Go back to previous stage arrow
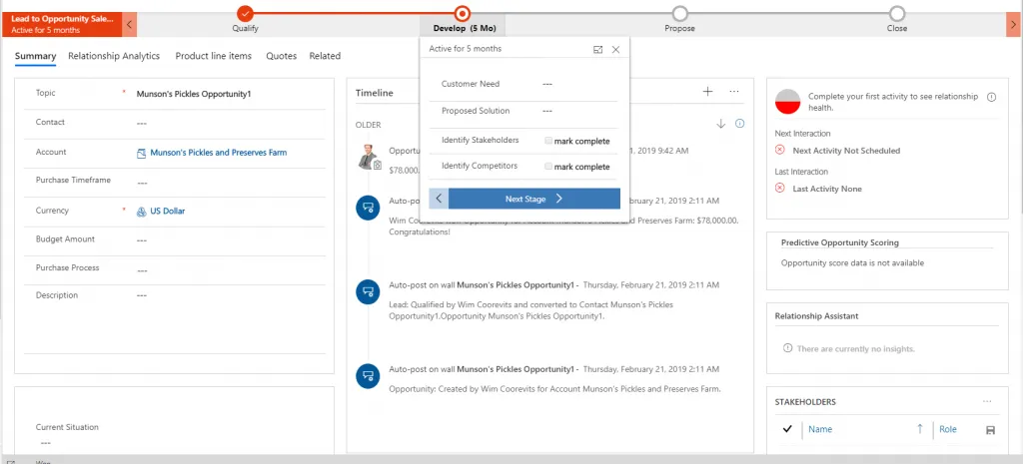This screenshot has height=464, width=1023. pos(439,199)
